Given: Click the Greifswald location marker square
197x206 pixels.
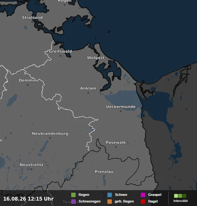Looking at the screenshot, I should 60,56.
